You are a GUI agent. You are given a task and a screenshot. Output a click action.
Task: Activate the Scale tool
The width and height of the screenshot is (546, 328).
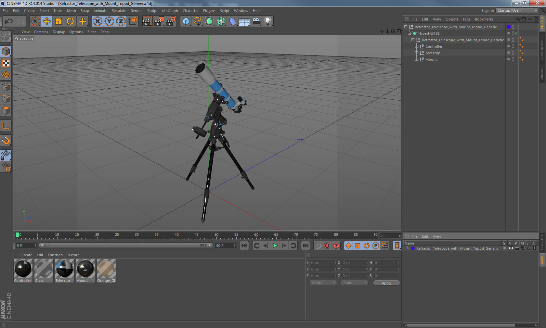tap(58, 21)
